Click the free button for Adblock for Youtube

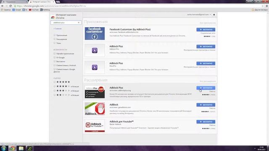point(206,122)
